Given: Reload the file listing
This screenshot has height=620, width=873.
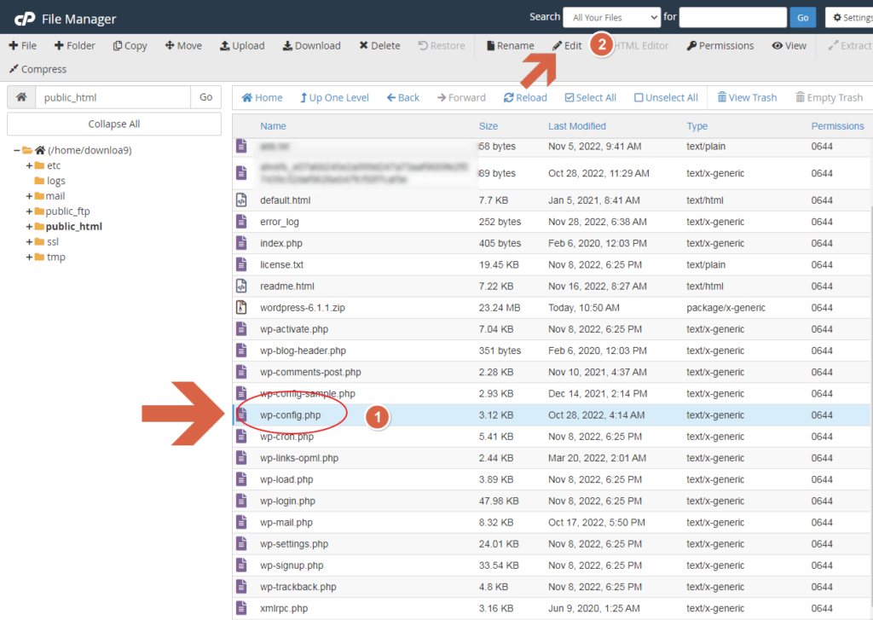Looking at the screenshot, I should [x=525, y=97].
